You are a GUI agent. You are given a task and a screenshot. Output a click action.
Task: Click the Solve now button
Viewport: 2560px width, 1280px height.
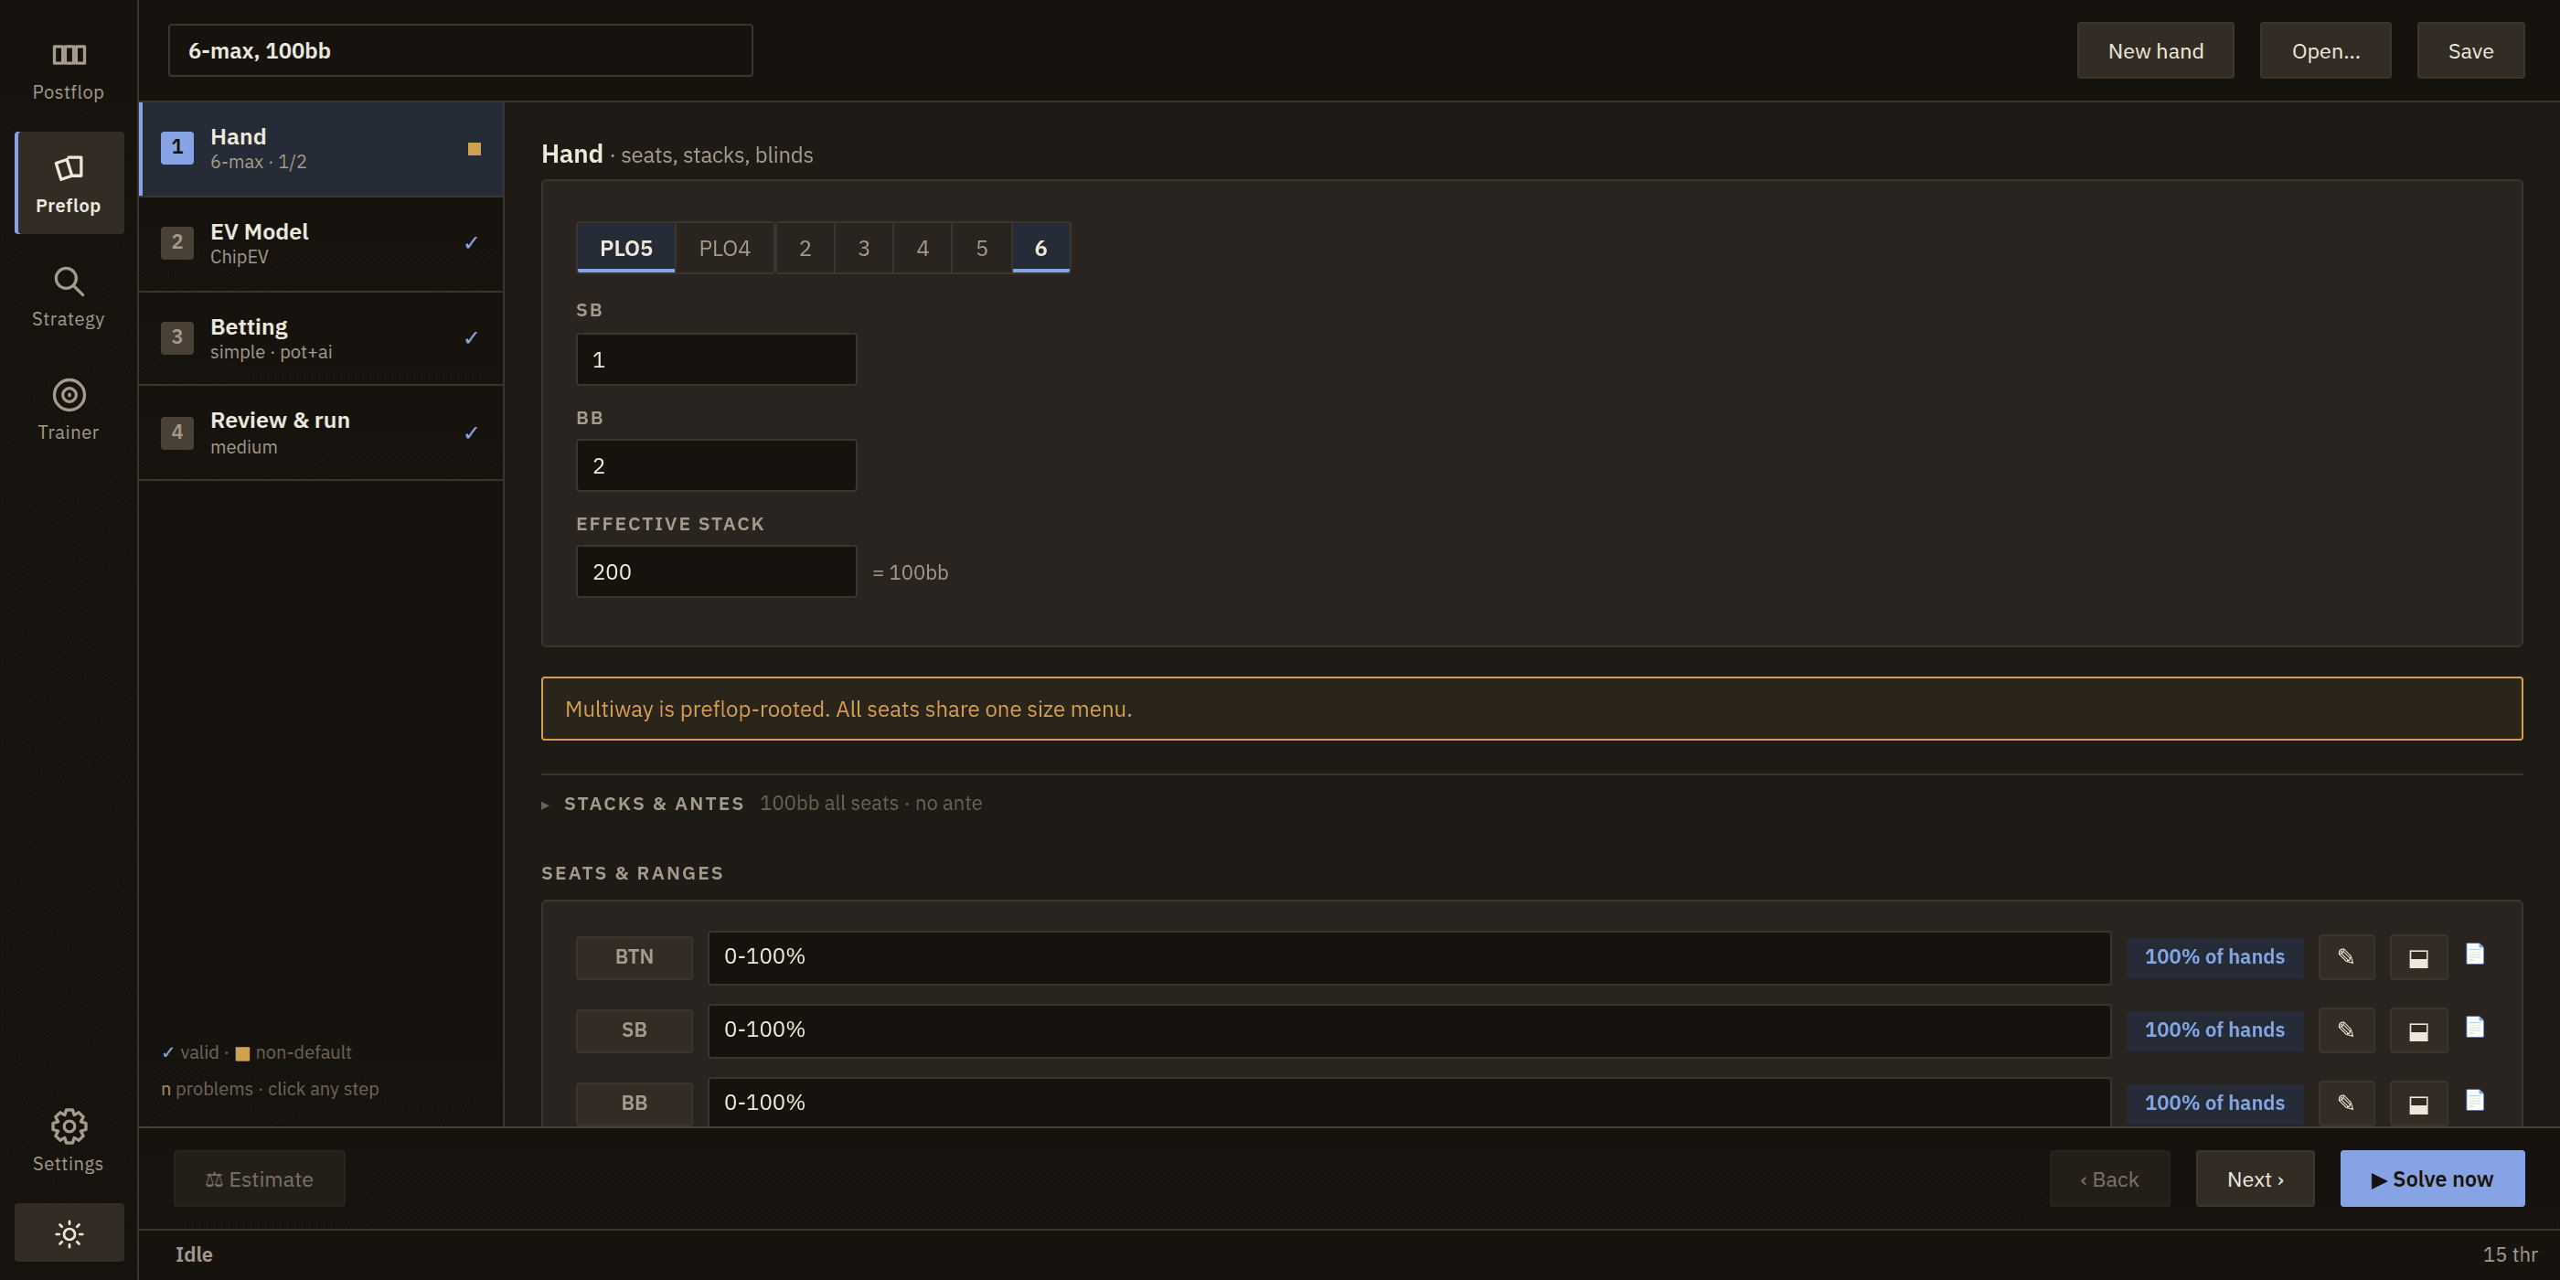(x=2432, y=1179)
